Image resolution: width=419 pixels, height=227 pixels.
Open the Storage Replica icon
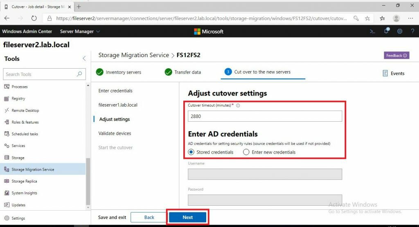(7, 181)
